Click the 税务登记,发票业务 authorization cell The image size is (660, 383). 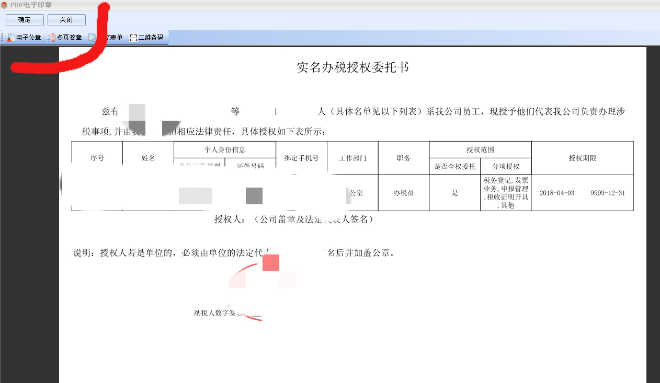(506, 193)
